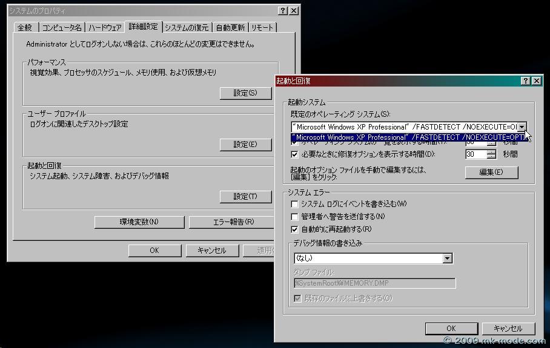Open the デバッグ情報の書き込み (なし) dropdown
The height and width of the screenshot is (348, 550).
(447, 258)
